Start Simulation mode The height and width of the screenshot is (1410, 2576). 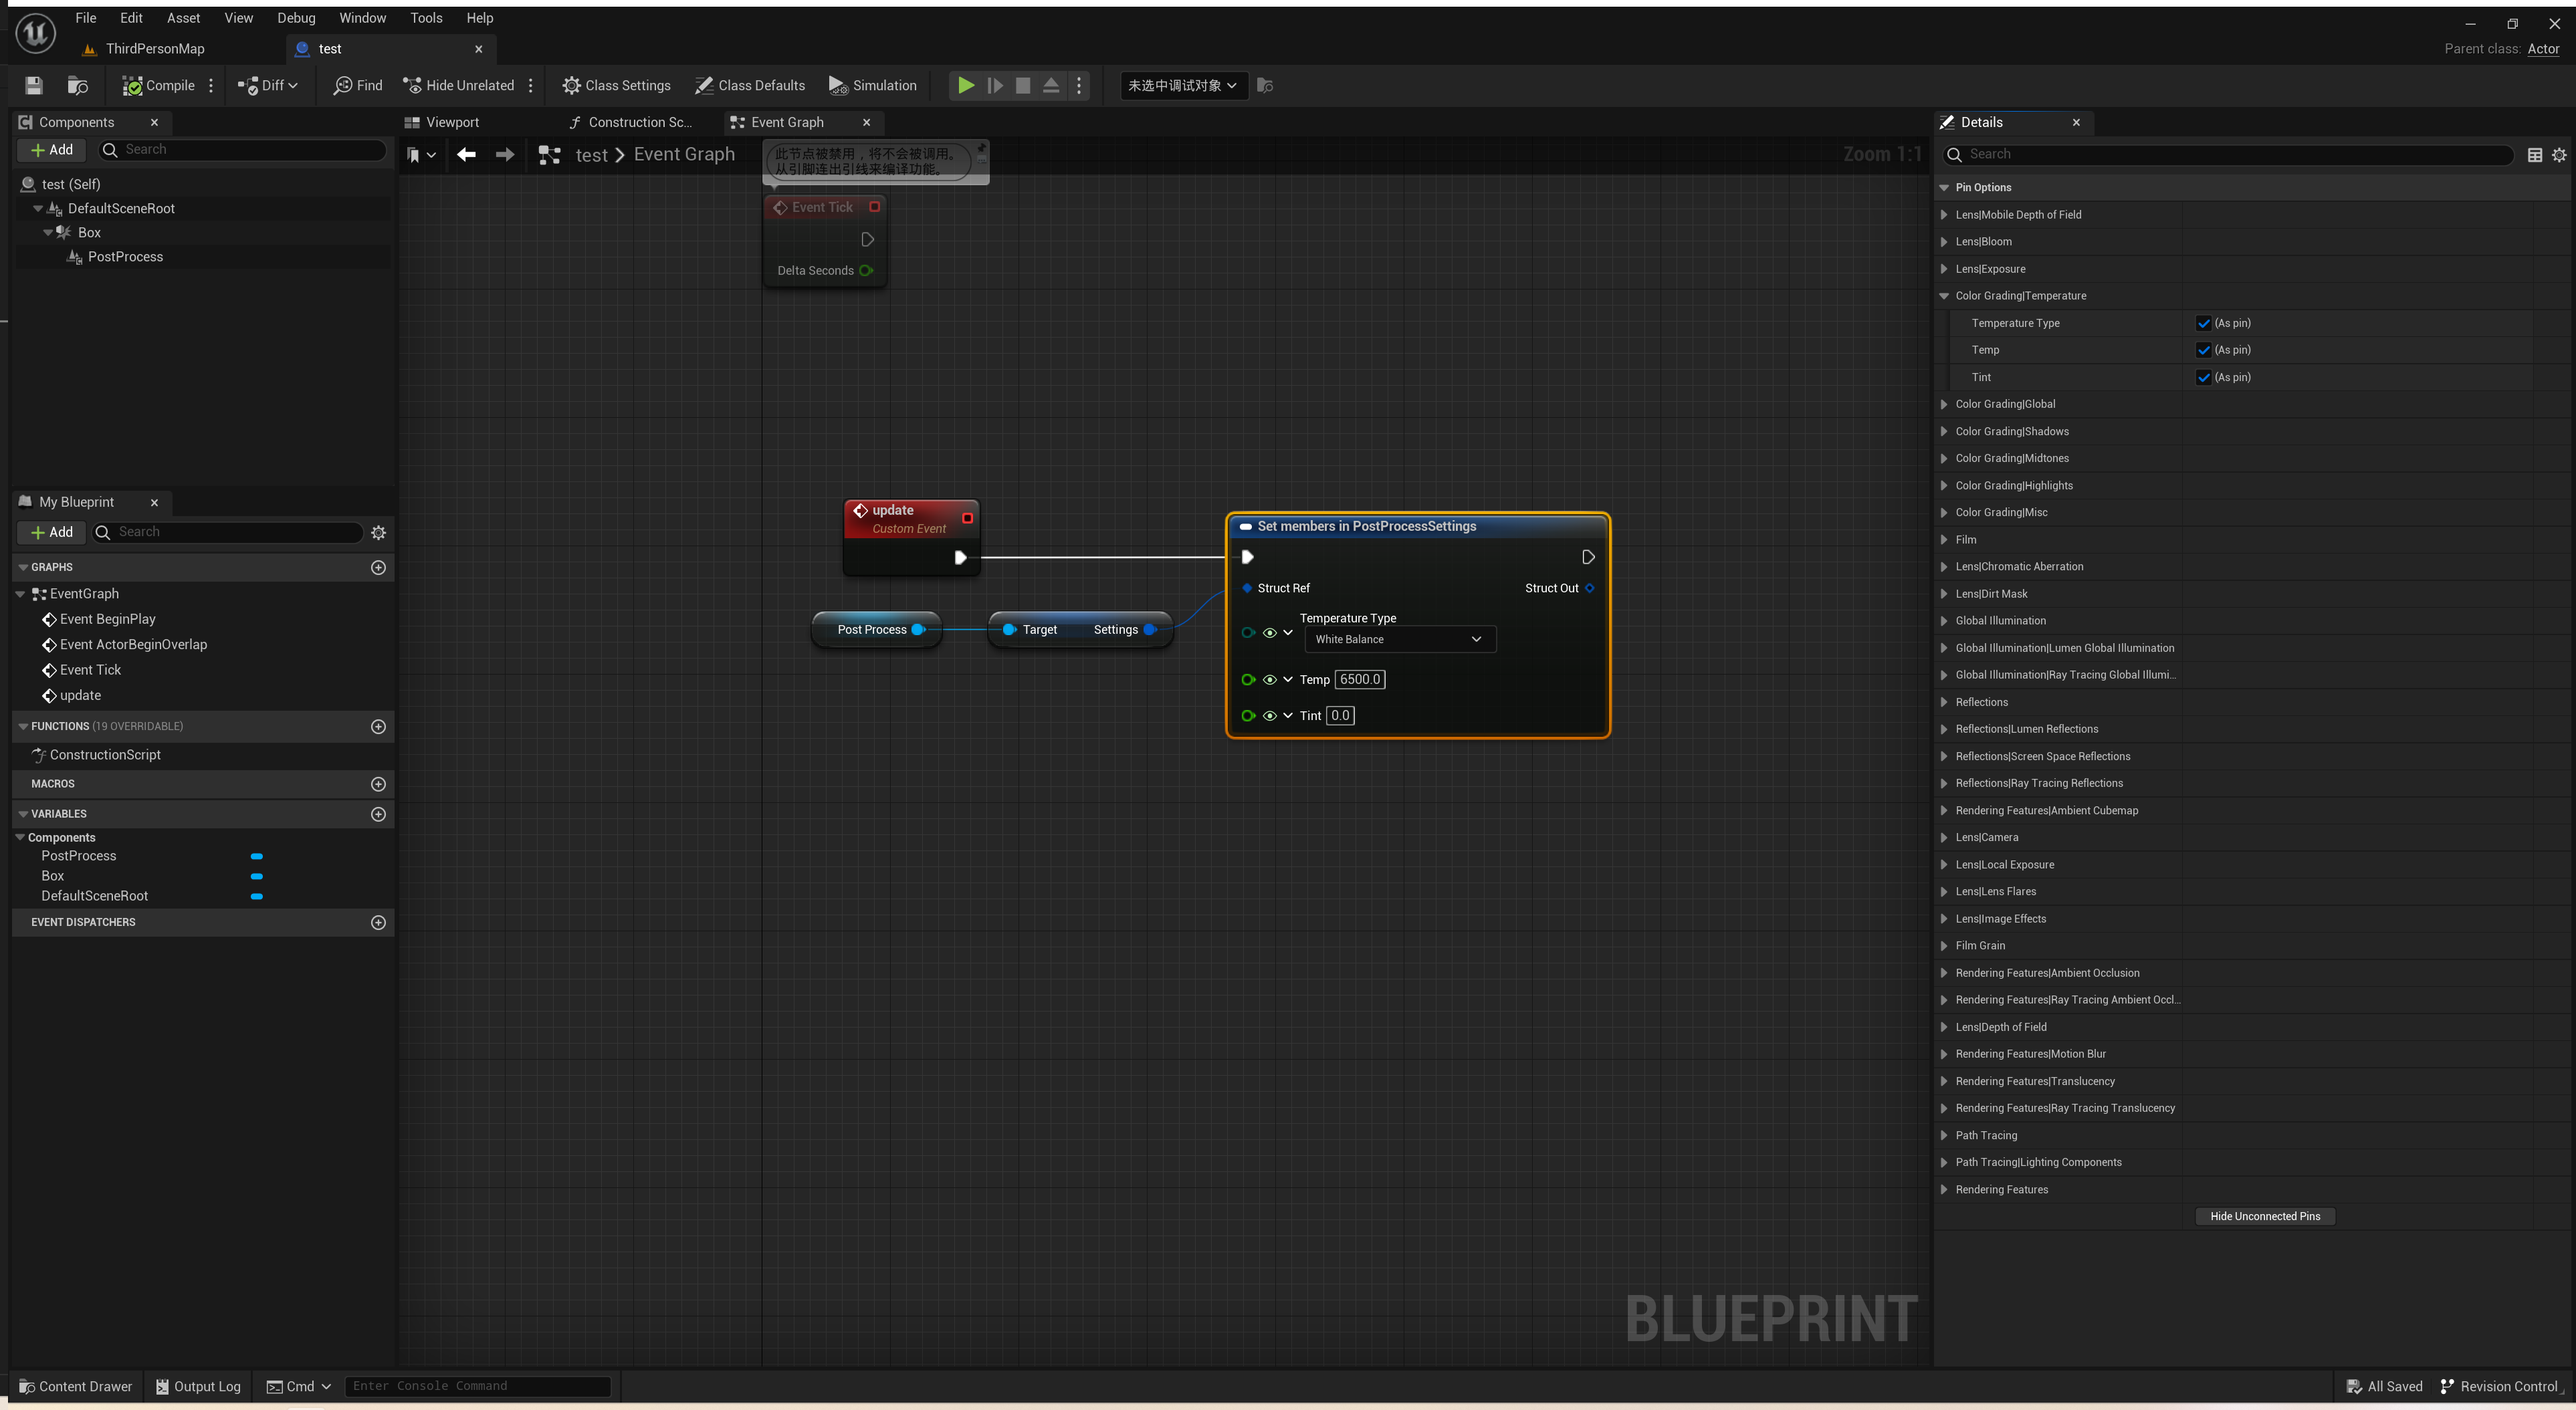[x=872, y=85]
